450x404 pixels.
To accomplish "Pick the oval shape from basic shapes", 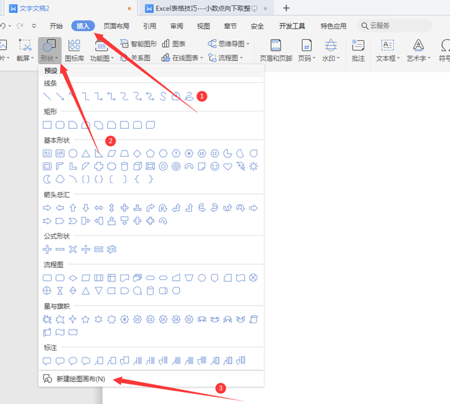I will coord(73,153).
